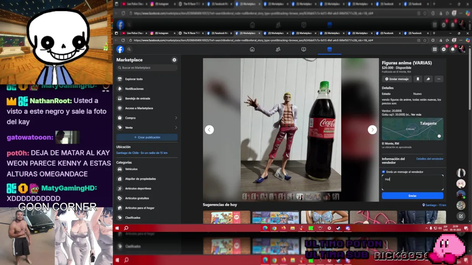The image size is (472, 265).
Task: Share the listing with arrow icon
Action: 428,79
